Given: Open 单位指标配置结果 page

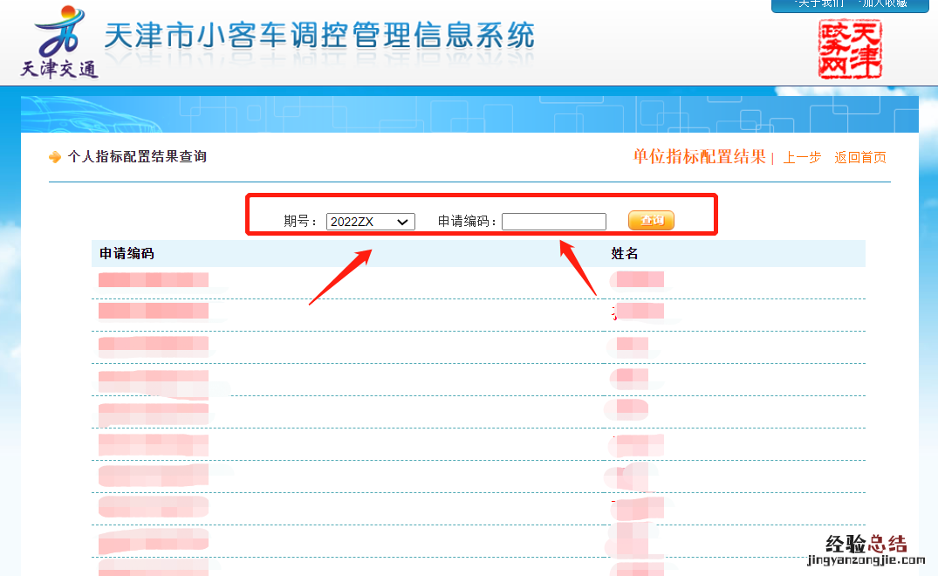Looking at the screenshot, I should click(x=698, y=157).
